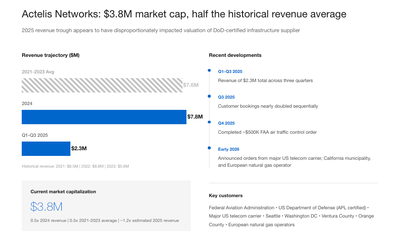Click the Recent developments heading
Image resolution: width=412 pixels, height=241 pixels.
pos(235,55)
